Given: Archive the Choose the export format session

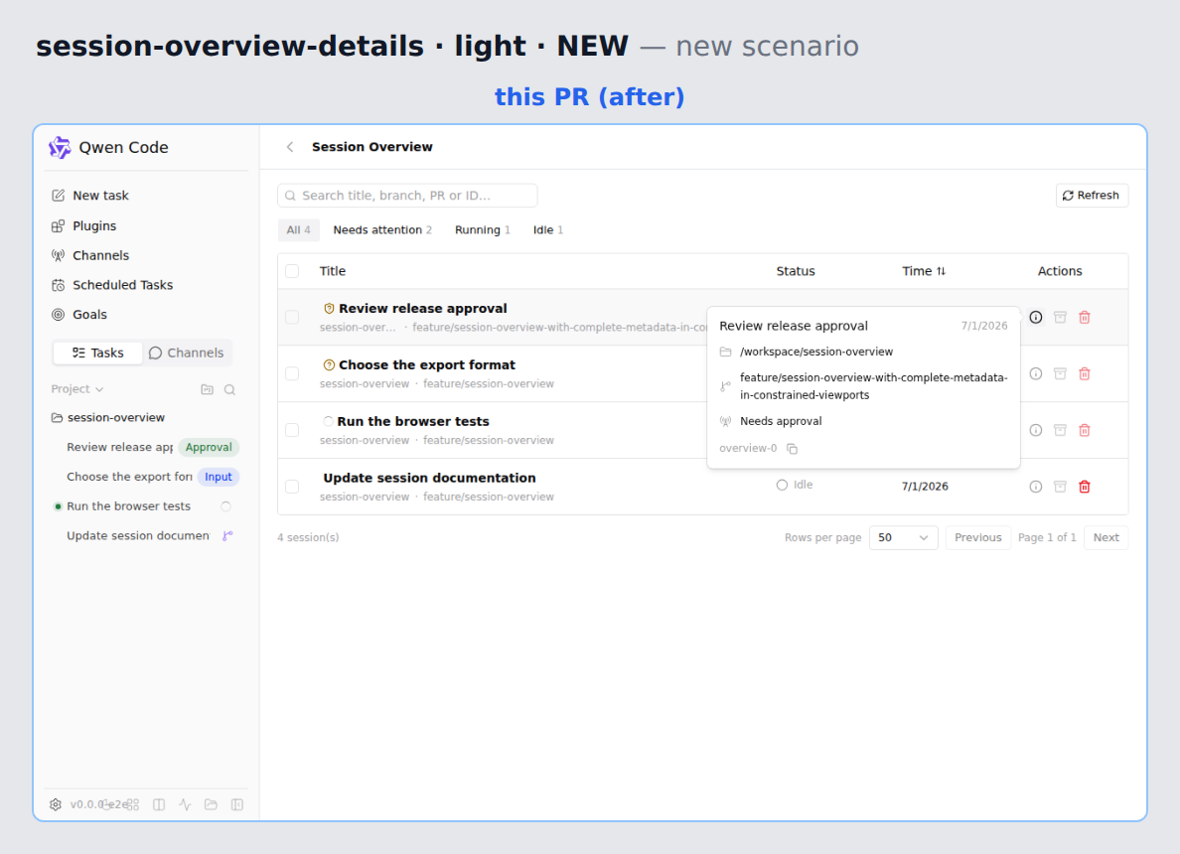Looking at the screenshot, I should coord(1060,374).
